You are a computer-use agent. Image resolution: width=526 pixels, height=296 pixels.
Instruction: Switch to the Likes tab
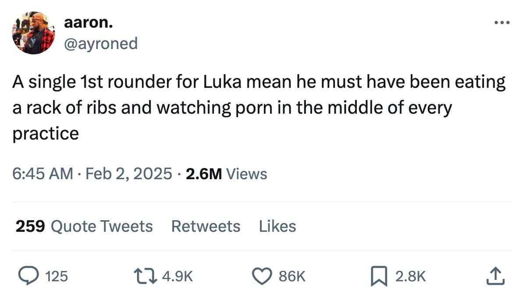tap(278, 226)
